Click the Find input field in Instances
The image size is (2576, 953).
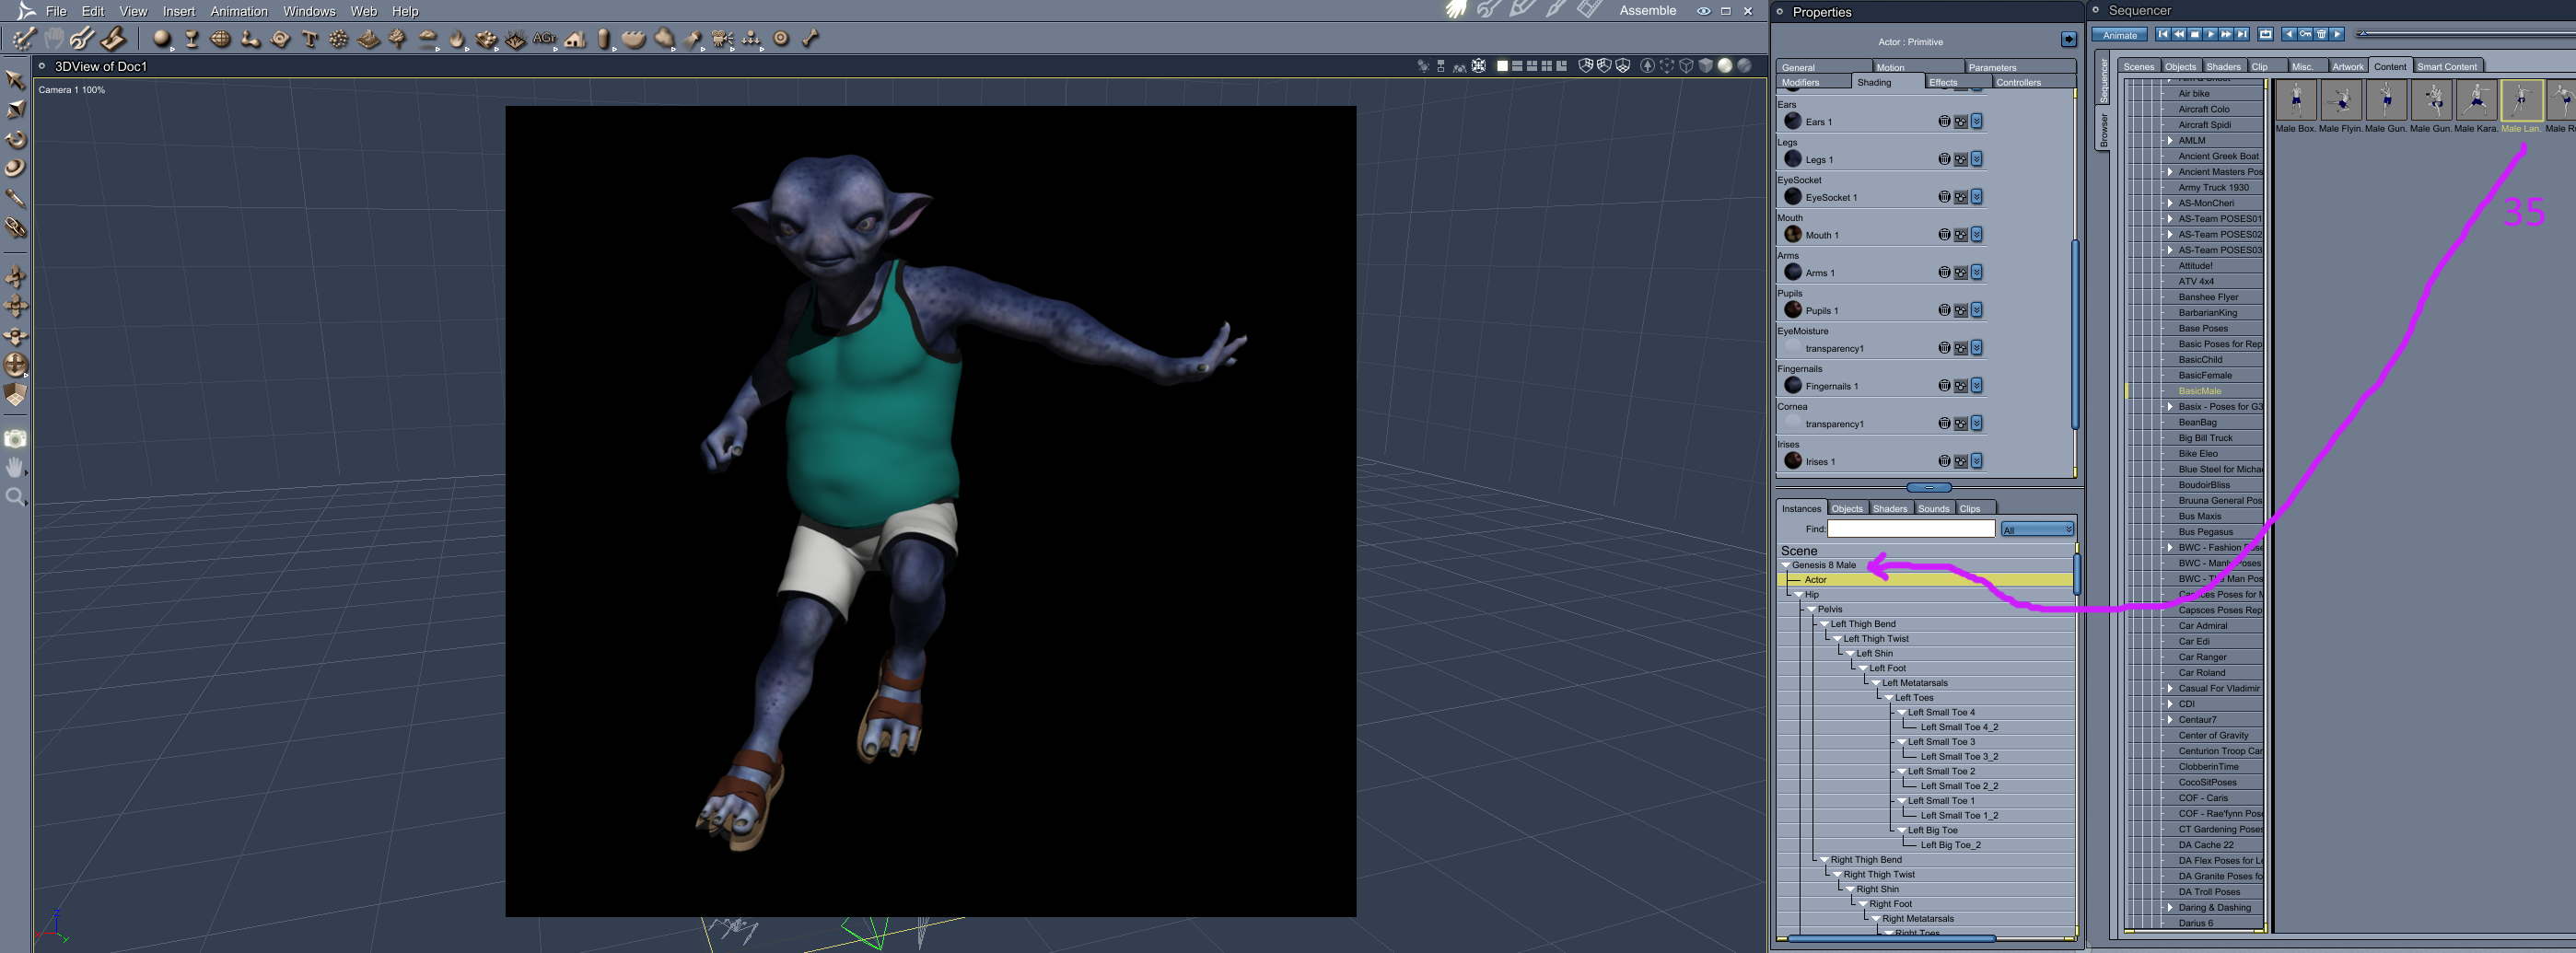1911,529
